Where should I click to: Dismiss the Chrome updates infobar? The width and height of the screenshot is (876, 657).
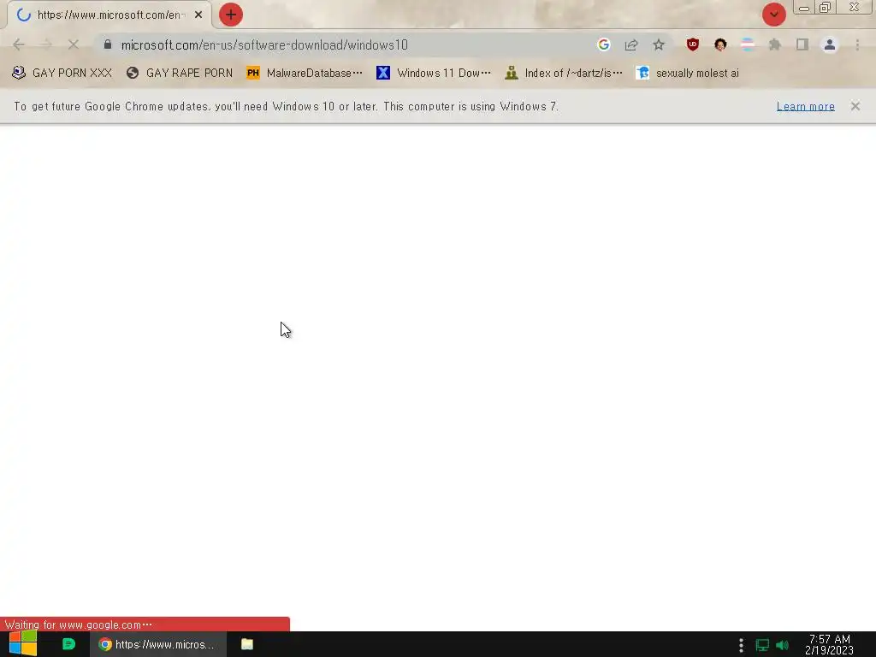click(855, 106)
